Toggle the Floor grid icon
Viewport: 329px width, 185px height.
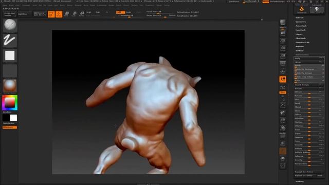coord(283,71)
